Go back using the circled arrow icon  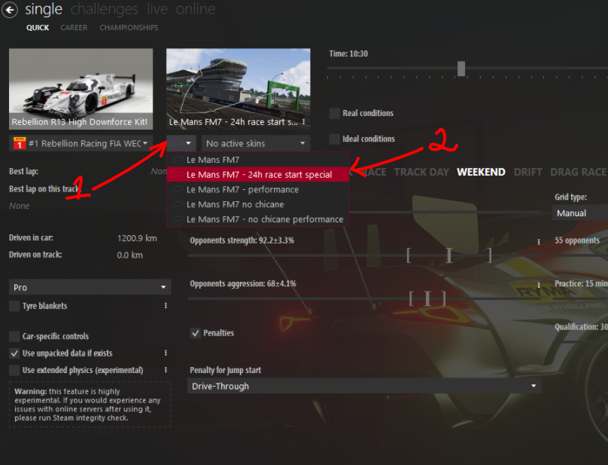coord(10,10)
